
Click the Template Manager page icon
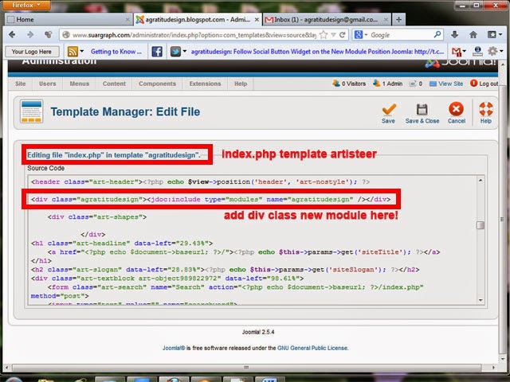(31, 111)
